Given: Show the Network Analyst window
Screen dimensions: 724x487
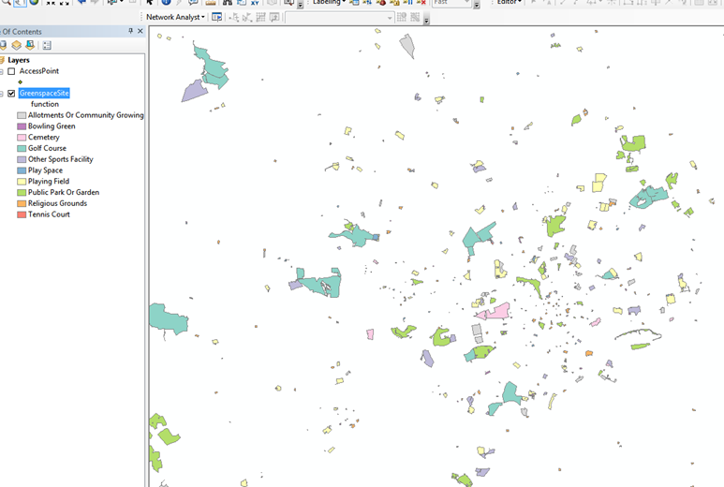Looking at the screenshot, I should pos(216,17).
